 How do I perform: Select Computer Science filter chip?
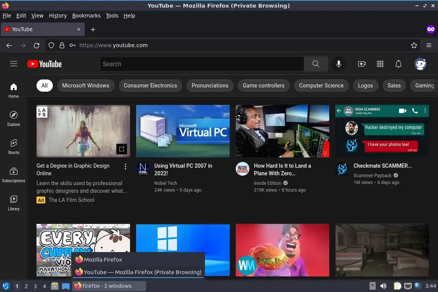tap(321, 86)
